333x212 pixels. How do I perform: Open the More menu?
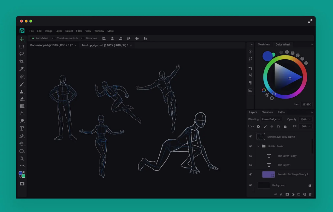[x=111, y=31]
